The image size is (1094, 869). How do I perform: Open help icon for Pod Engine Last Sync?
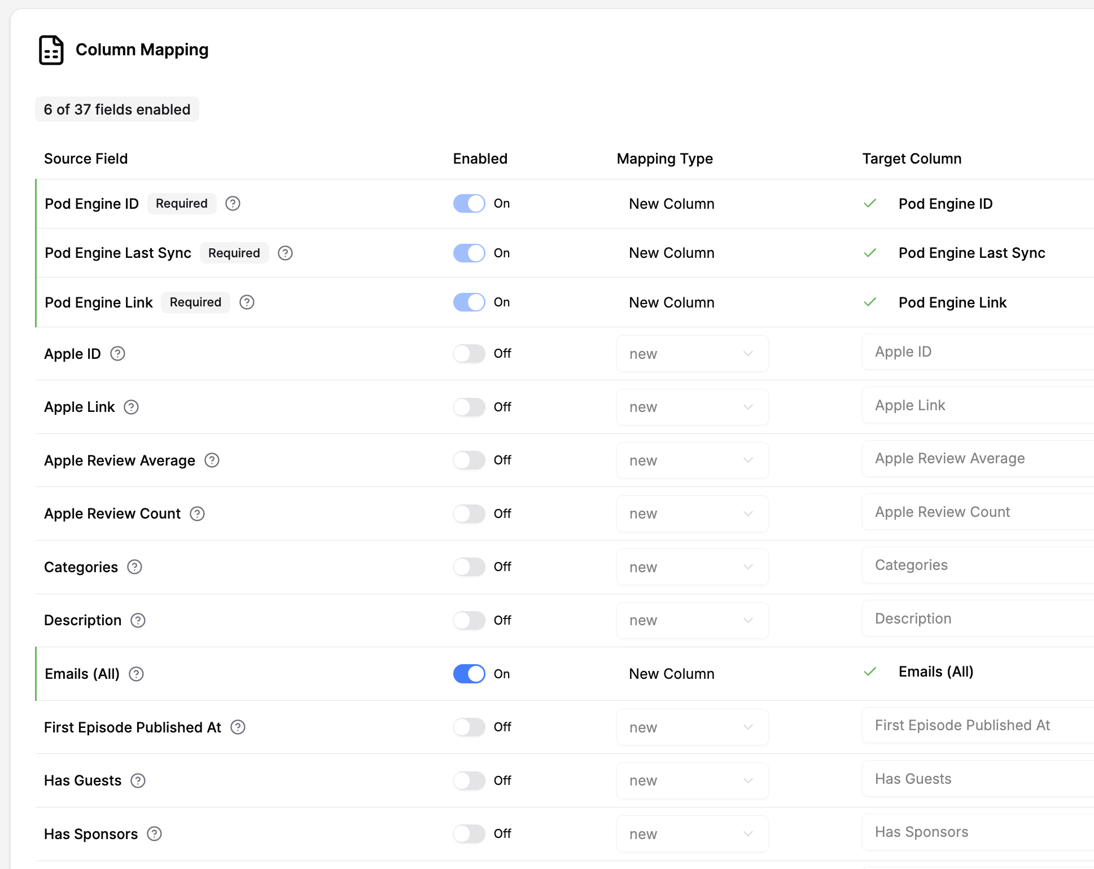tap(285, 253)
